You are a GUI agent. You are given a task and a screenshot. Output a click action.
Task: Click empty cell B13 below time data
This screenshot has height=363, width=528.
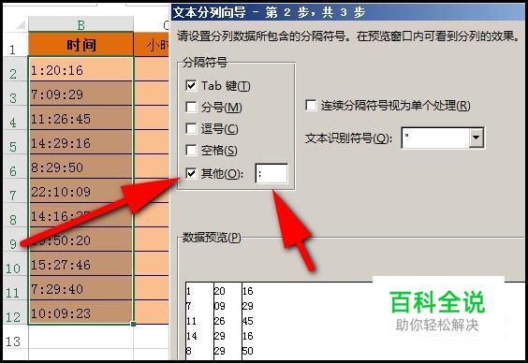click(x=81, y=338)
